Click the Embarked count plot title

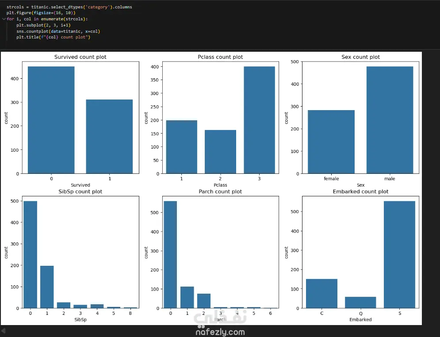click(x=360, y=191)
